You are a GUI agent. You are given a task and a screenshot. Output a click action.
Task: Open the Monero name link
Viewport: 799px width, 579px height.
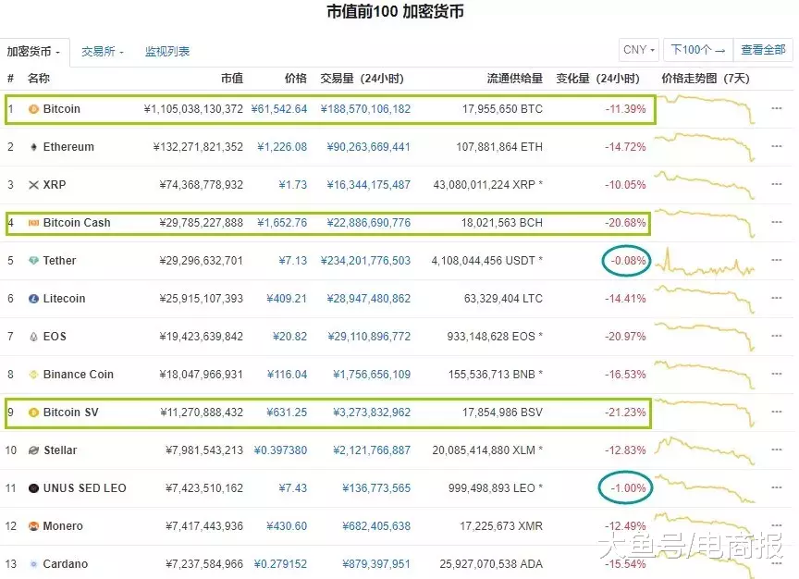click(63, 526)
